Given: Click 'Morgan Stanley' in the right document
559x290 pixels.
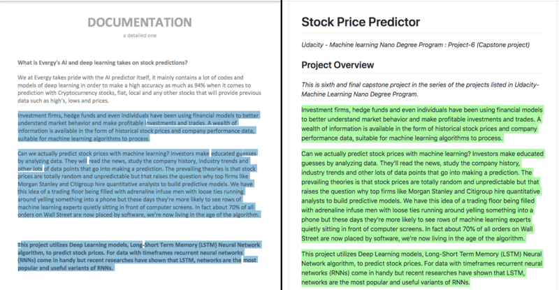Looking at the screenshot, I should tap(430, 191).
